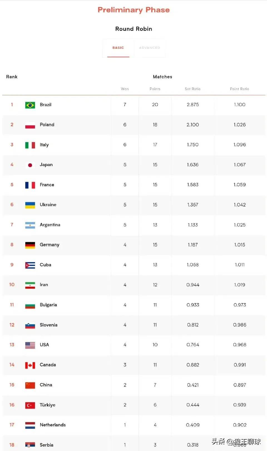
Task: Sort by the Set Ratio column header
Action: point(193,89)
